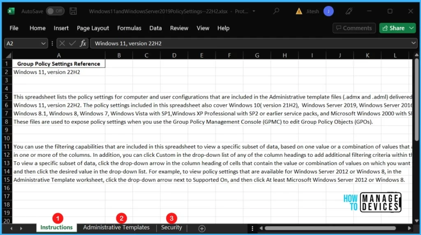Select column A header
The height and width of the screenshot is (235, 421).
pyautogui.click(x=59, y=56)
